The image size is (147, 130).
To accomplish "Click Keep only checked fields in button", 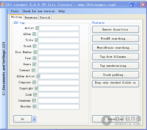I will point(116,84).
